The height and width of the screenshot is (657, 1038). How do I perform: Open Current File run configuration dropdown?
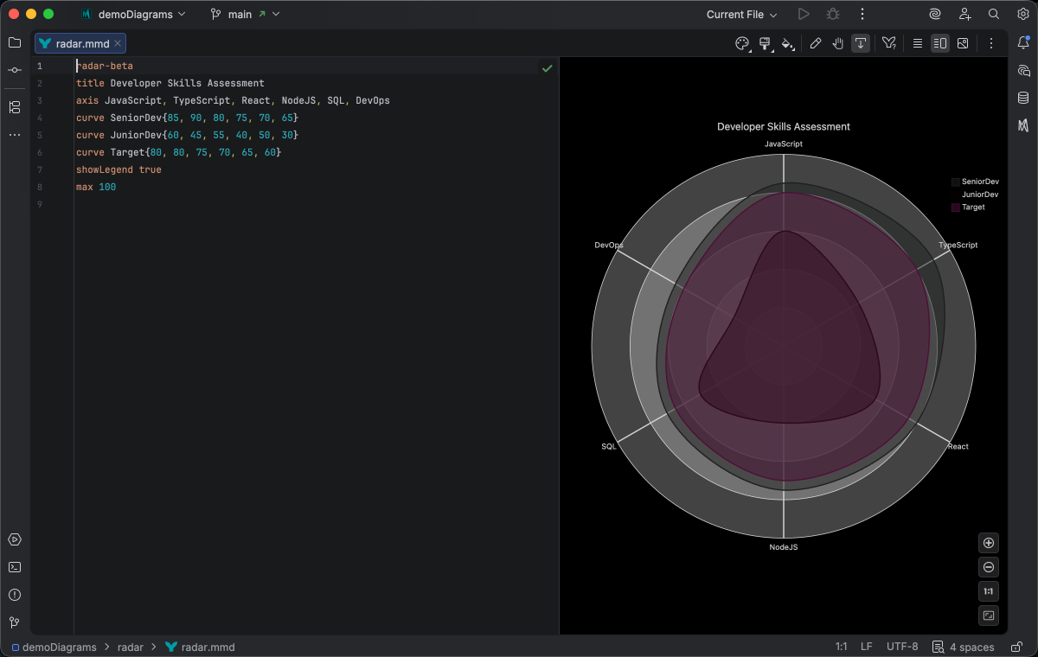(742, 14)
